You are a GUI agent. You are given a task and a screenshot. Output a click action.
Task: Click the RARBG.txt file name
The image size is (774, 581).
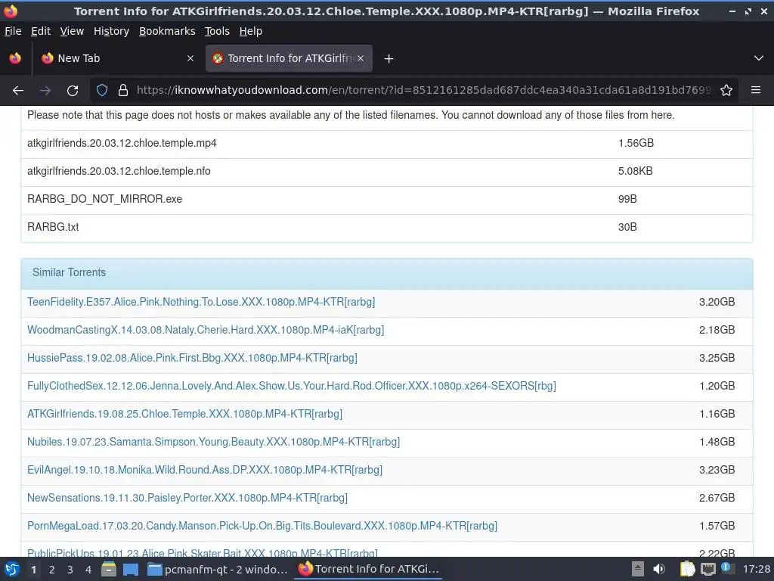[x=53, y=227]
